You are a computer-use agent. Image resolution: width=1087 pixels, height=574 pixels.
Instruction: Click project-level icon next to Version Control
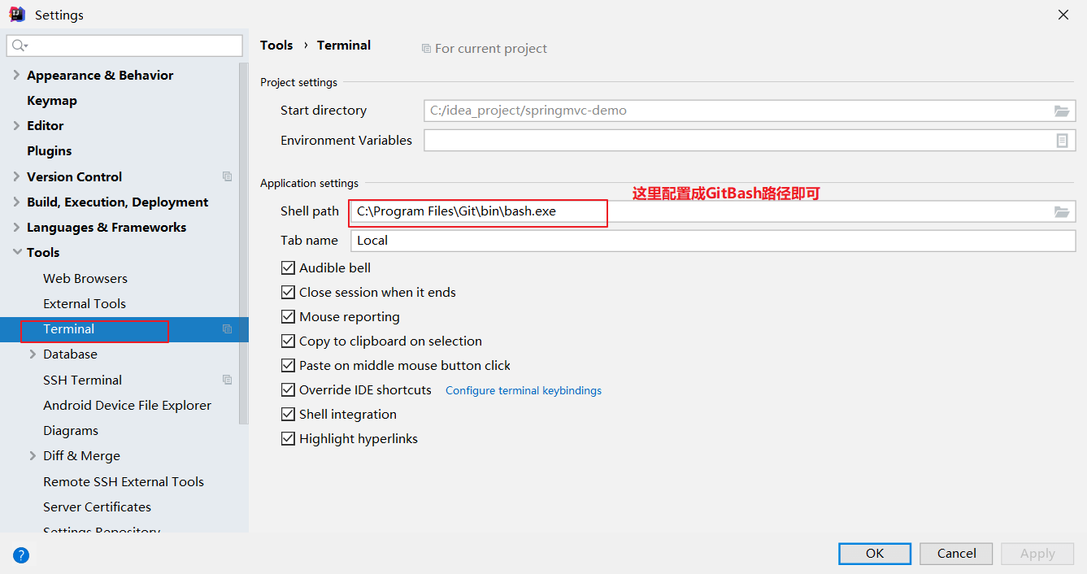(x=228, y=176)
